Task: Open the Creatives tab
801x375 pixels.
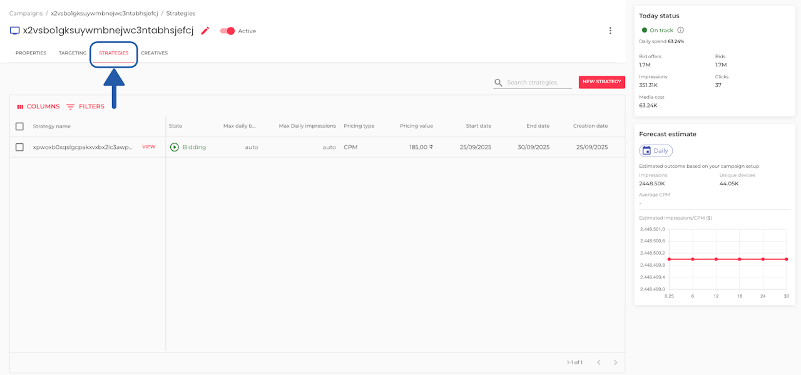Action: [x=154, y=53]
